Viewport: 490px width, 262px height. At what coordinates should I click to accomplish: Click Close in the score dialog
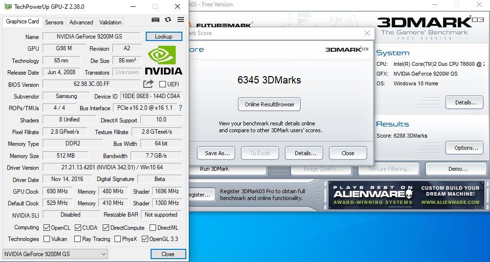348,153
